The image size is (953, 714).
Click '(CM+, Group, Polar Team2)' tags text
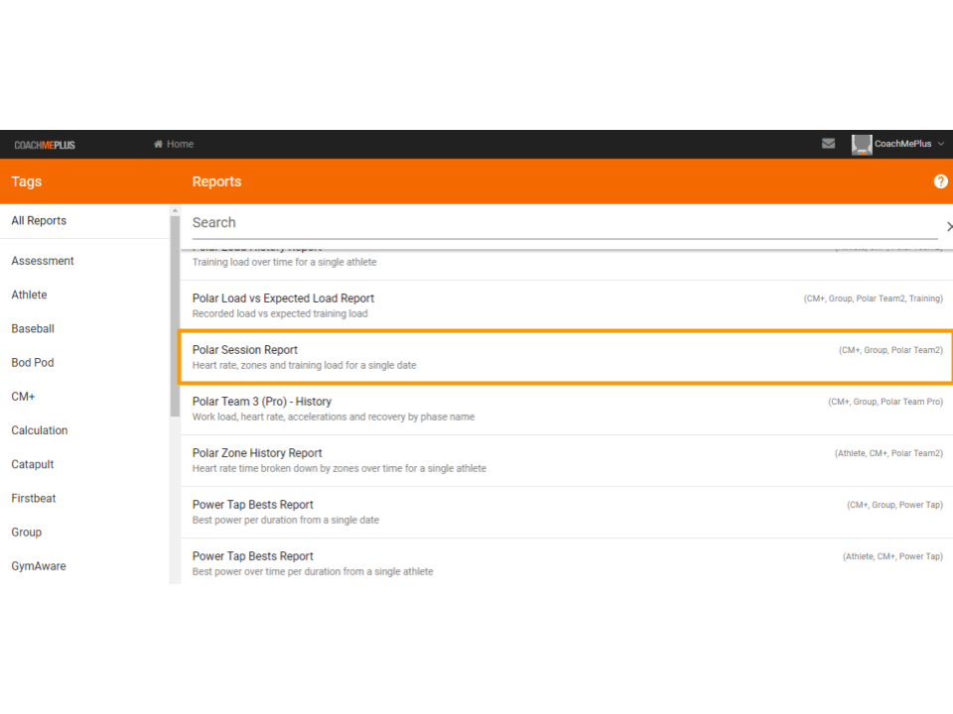pos(891,350)
